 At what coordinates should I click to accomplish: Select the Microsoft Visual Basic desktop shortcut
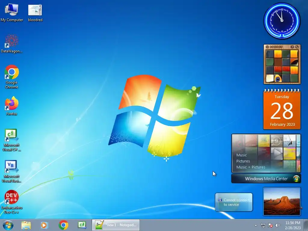pyautogui.click(x=12, y=171)
